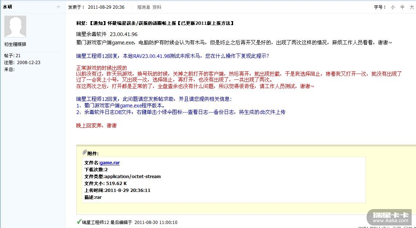Click the 下载次数:2 line
Screen dimensions: 416x228
96,169
